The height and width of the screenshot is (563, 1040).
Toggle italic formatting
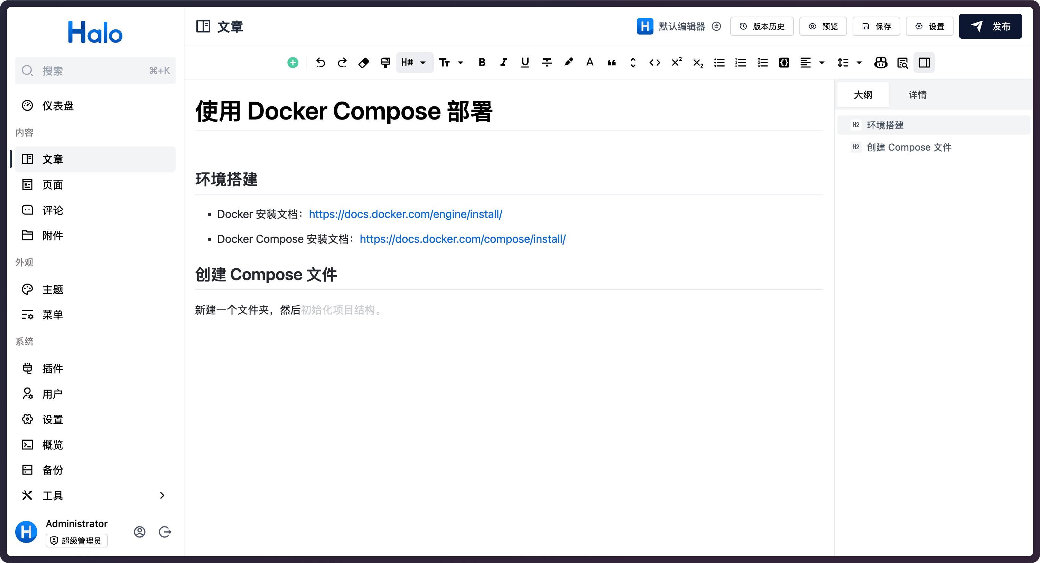pos(503,63)
